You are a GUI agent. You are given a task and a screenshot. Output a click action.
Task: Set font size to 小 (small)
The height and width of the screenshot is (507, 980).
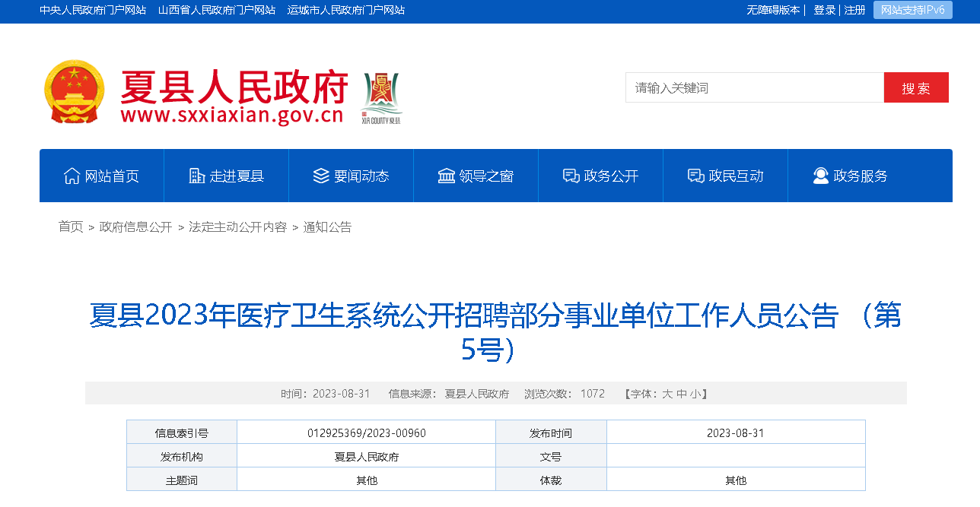[x=695, y=394]
